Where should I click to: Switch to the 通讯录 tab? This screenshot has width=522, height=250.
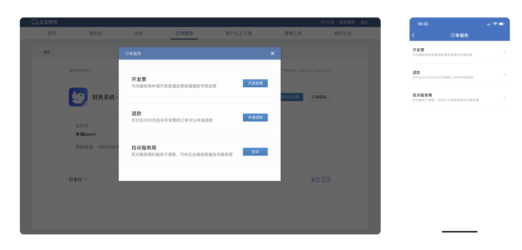(95, 33)
